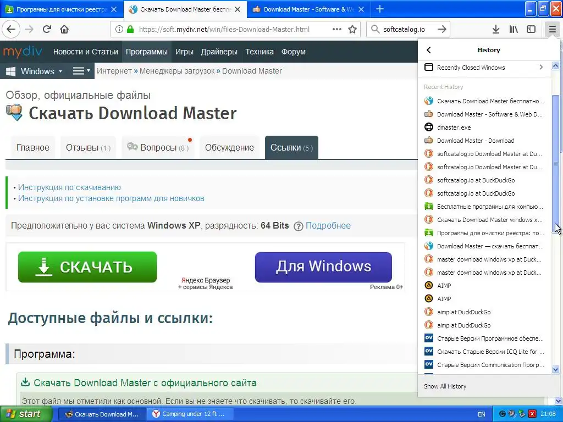The image size is (563, 422).
Task: Click Менеджеры загрузок breadcrumb
Action: 177,71
